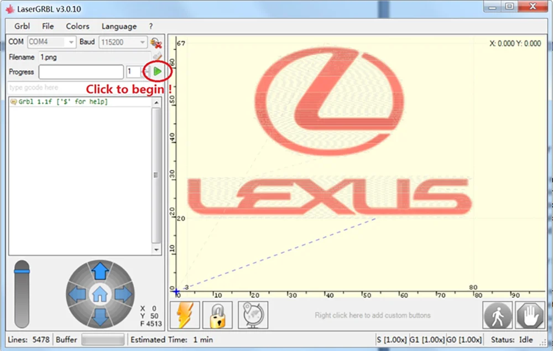Open the Language menu

pos(119,27)
